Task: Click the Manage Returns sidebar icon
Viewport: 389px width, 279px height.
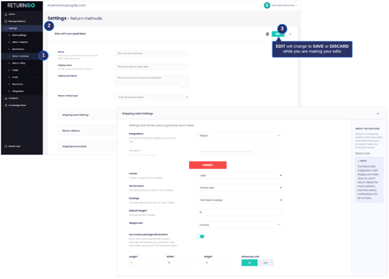Action: pos(6,22)
